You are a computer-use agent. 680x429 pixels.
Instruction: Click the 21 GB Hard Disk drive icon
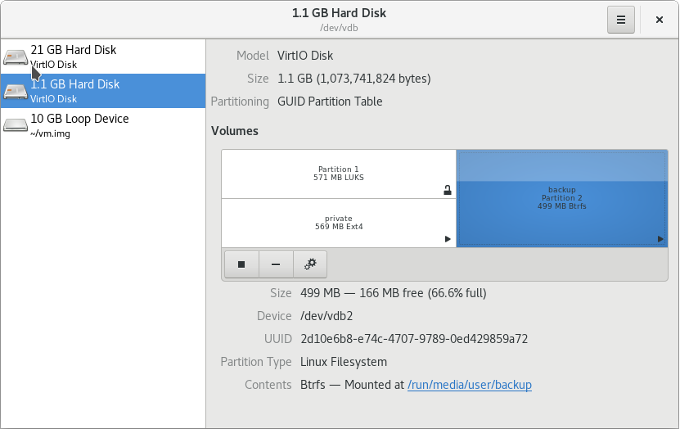point(16,56)
